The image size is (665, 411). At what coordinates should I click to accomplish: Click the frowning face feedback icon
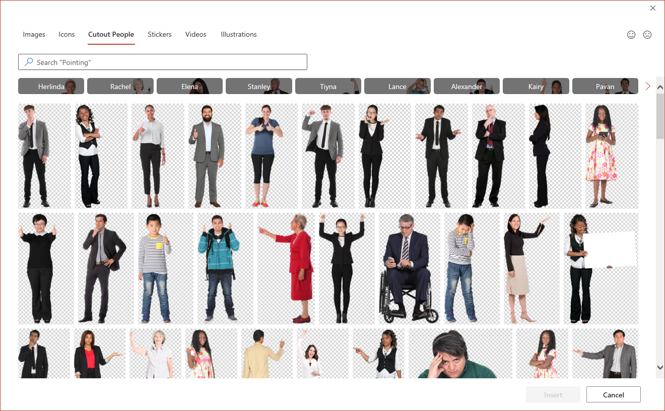point(647,35)
